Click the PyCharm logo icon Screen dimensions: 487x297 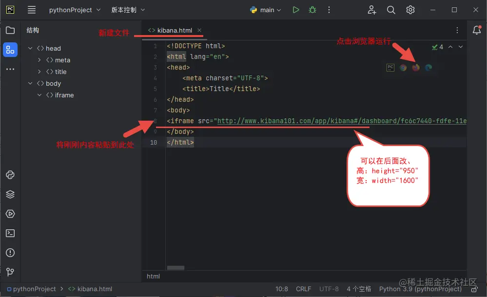point(10,10)
